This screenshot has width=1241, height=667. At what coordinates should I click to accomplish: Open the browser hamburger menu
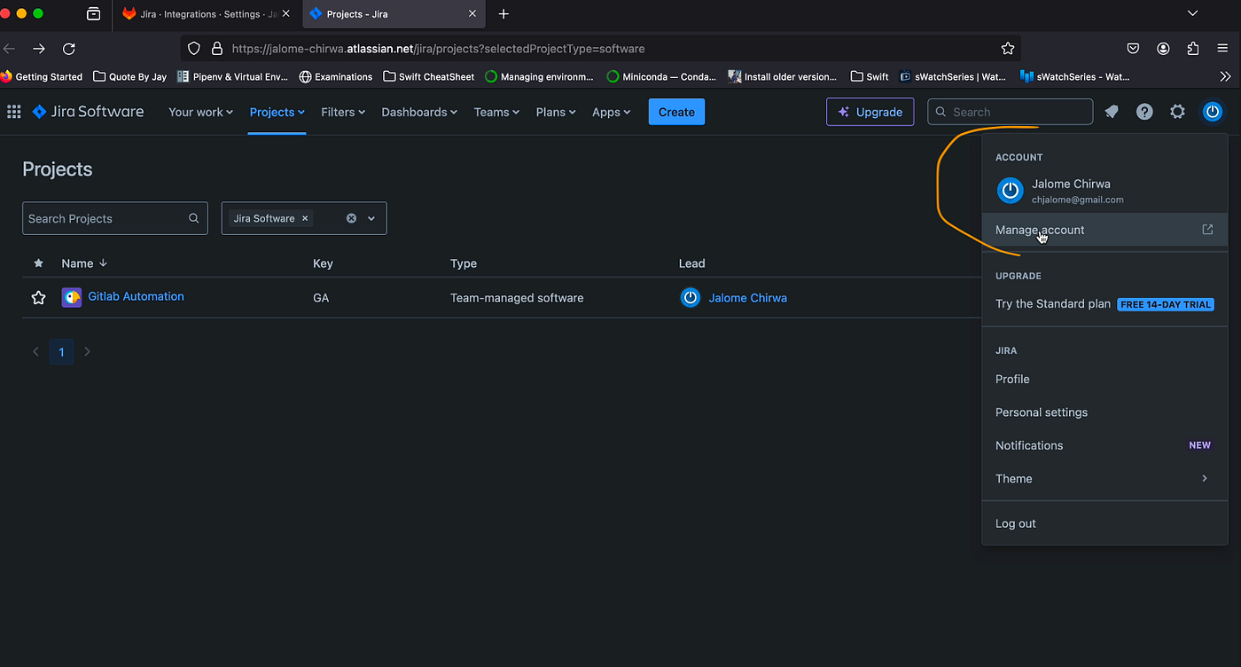click(1222, 49)
